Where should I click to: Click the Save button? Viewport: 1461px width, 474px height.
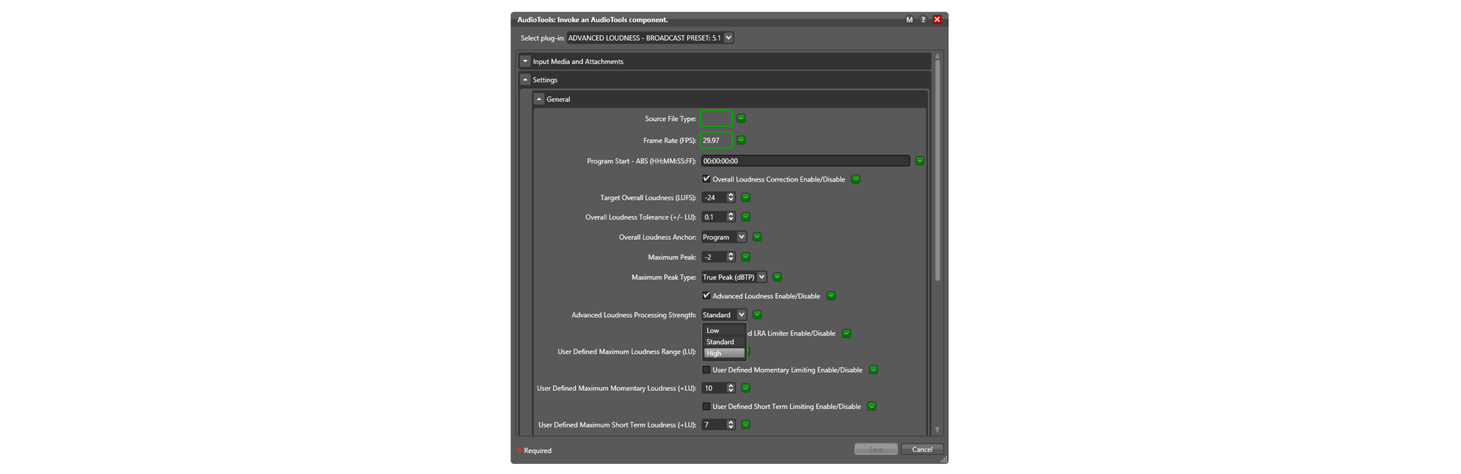876,449
